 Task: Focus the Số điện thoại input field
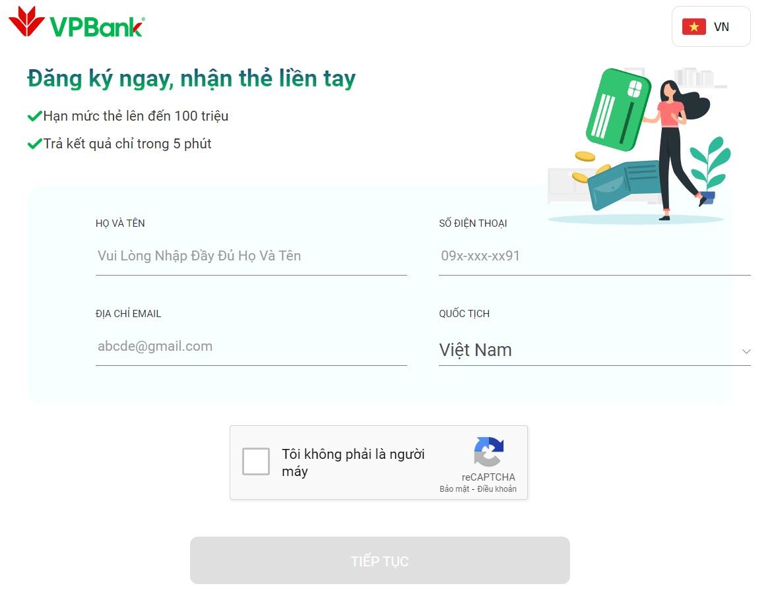pos(595,256)
